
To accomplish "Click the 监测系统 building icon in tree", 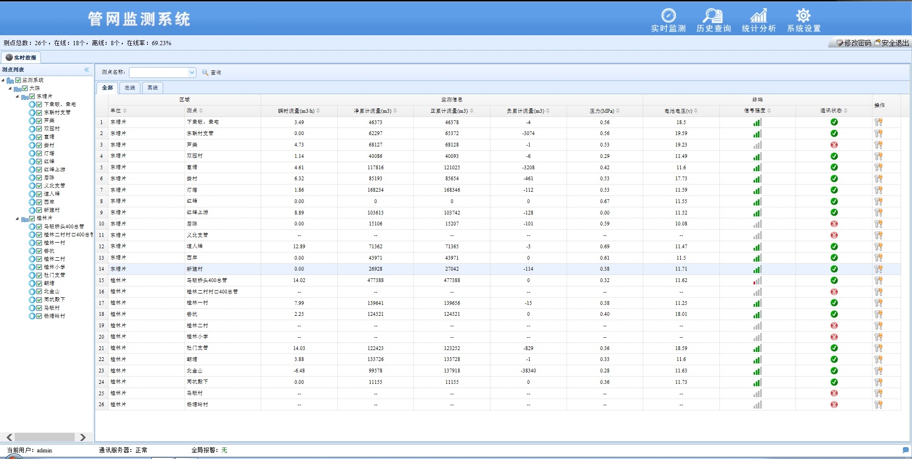I will point(10,80).
